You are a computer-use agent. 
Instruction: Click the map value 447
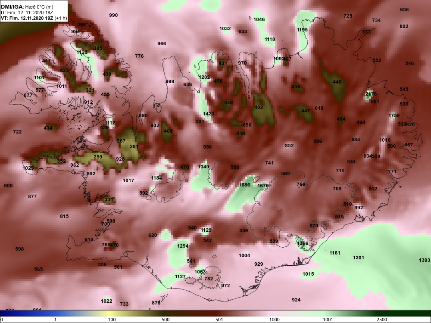[306, 111]
